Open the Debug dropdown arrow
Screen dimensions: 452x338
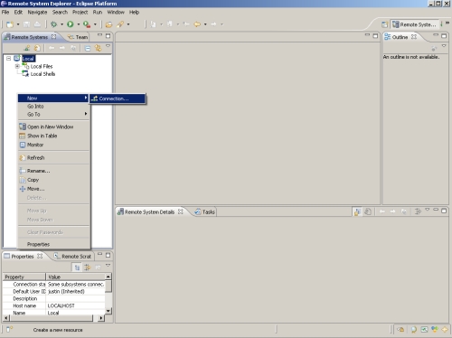tap(61, 24)
